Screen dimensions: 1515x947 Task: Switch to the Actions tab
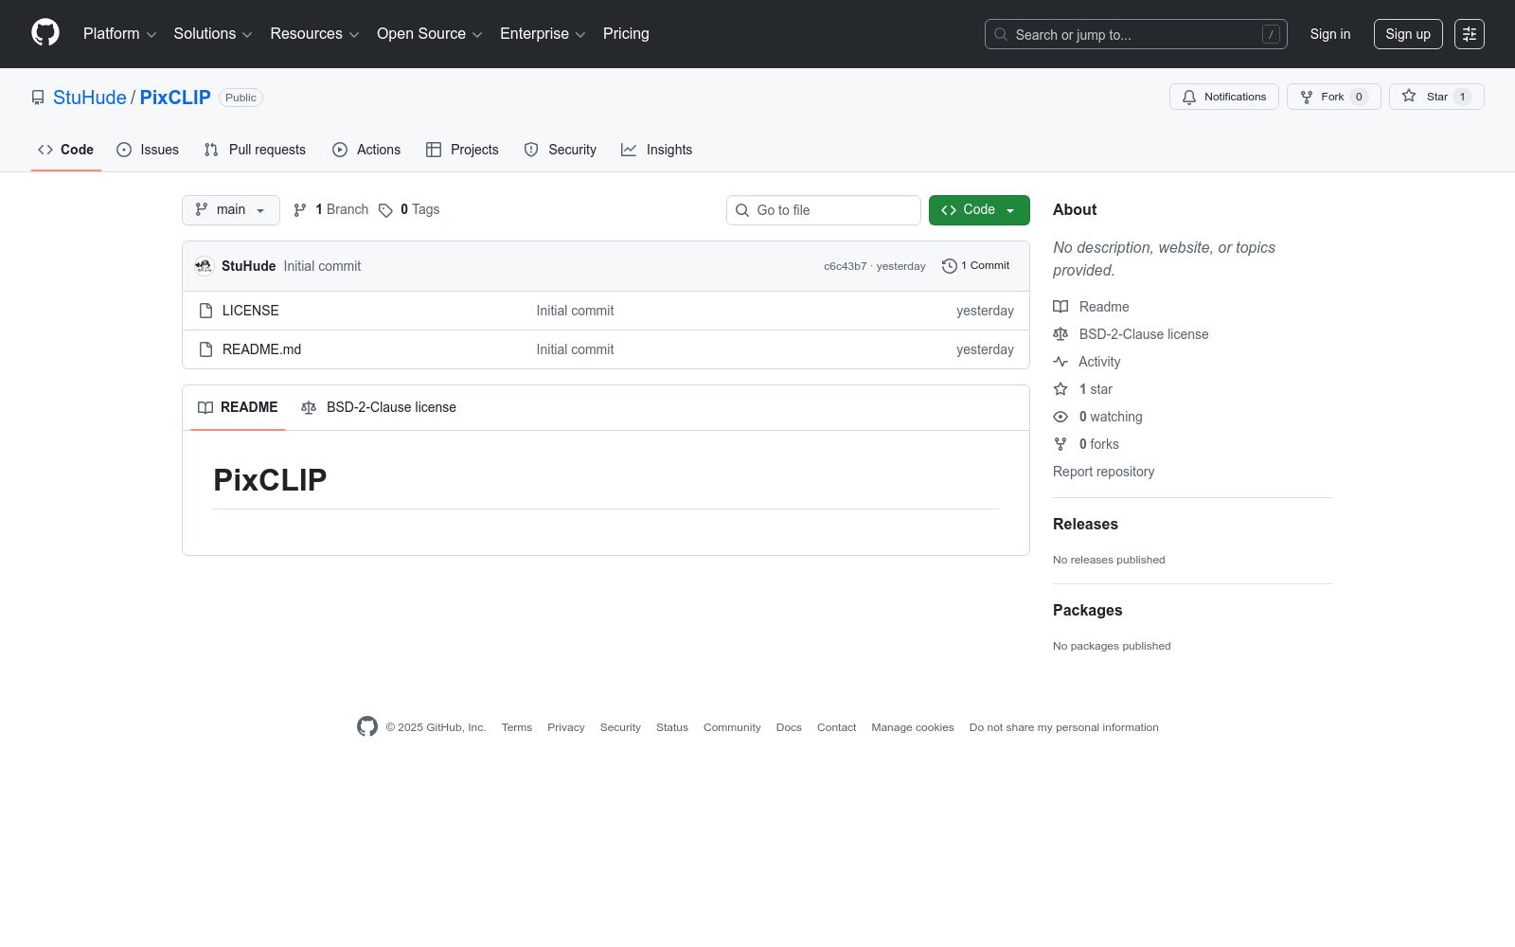tap(366, 150)
